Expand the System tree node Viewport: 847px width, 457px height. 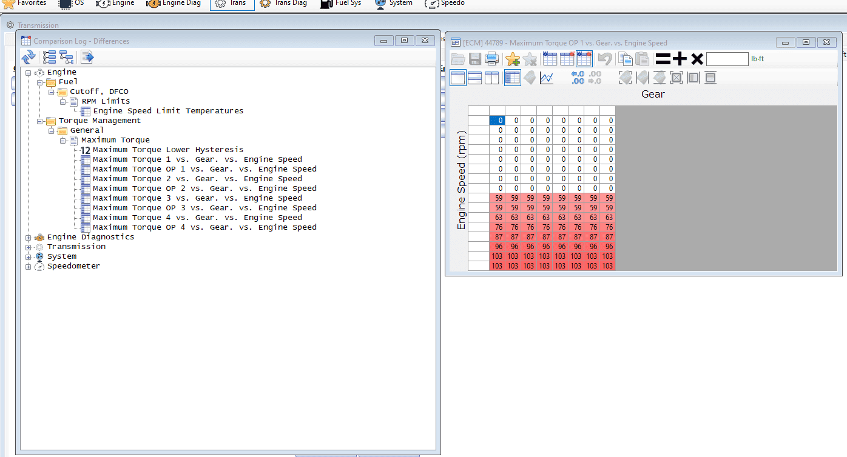click(28, 257)
